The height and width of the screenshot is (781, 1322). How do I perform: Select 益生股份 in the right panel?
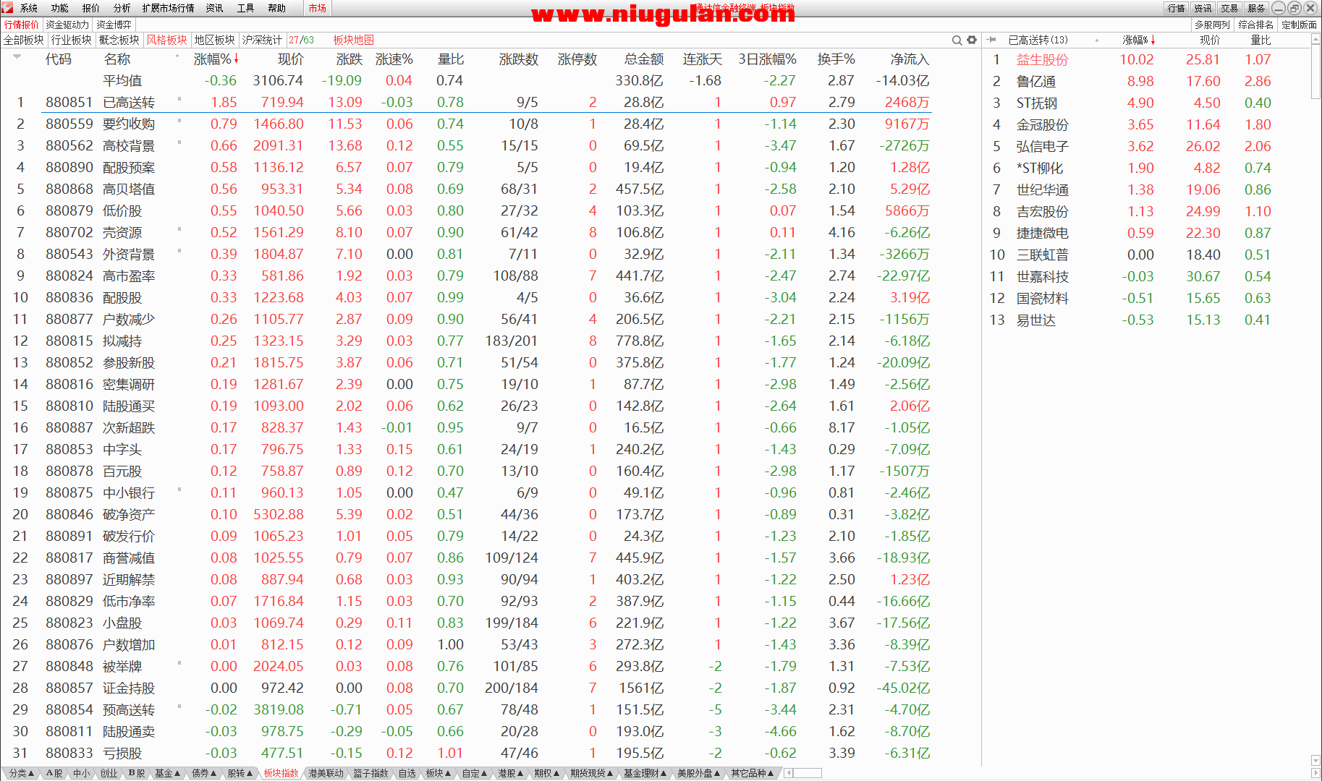pyautogui.click(x=1042, y=59)
